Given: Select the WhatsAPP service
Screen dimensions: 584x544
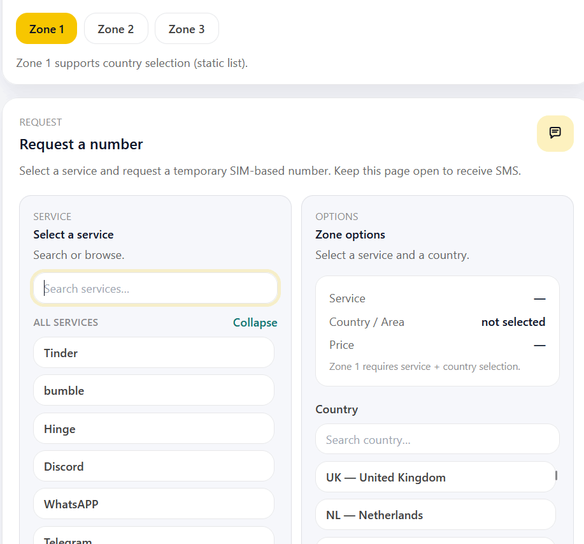Looking at the screenshot, I should (x=154, y=504).
